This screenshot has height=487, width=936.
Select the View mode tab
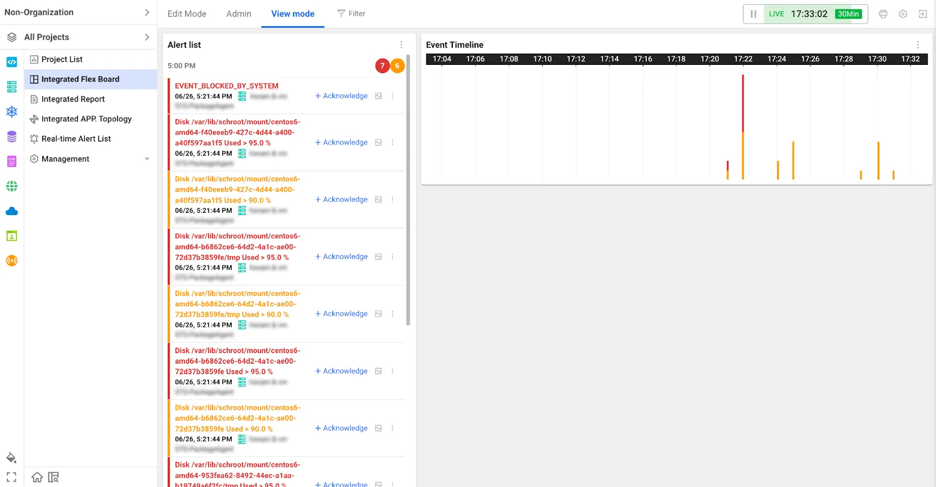tap(292, 14)
